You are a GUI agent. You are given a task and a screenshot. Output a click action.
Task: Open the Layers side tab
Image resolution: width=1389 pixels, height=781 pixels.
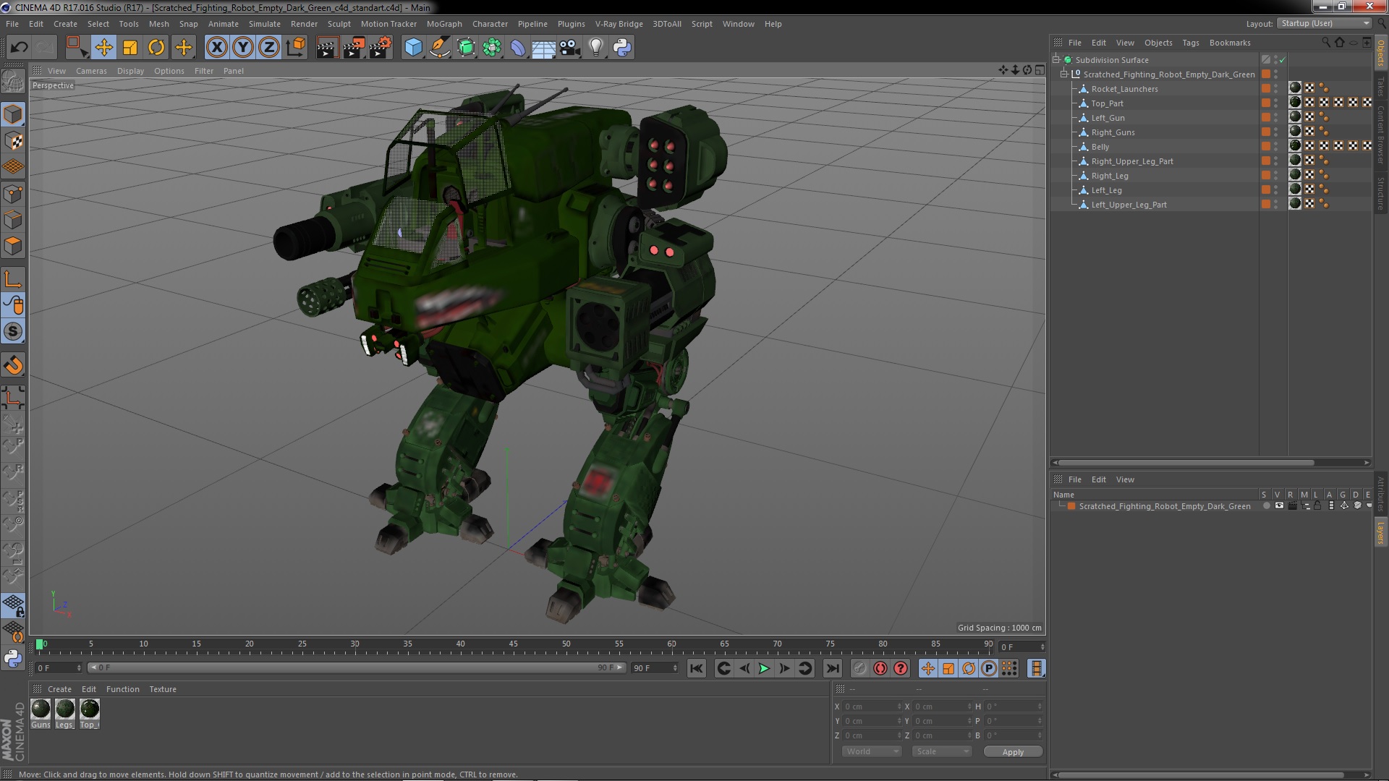[1380, 533]
